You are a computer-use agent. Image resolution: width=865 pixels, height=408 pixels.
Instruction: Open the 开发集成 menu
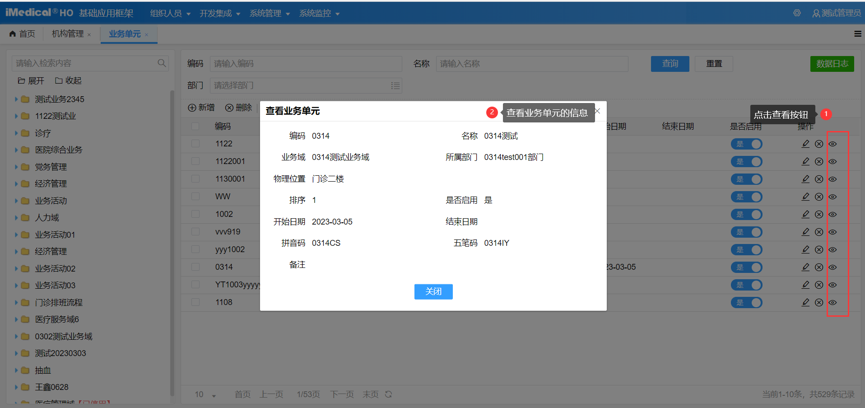click(220, 14)
